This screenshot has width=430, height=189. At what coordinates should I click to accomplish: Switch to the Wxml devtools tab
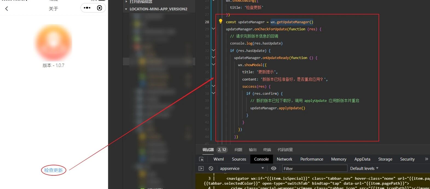(219, 159)
